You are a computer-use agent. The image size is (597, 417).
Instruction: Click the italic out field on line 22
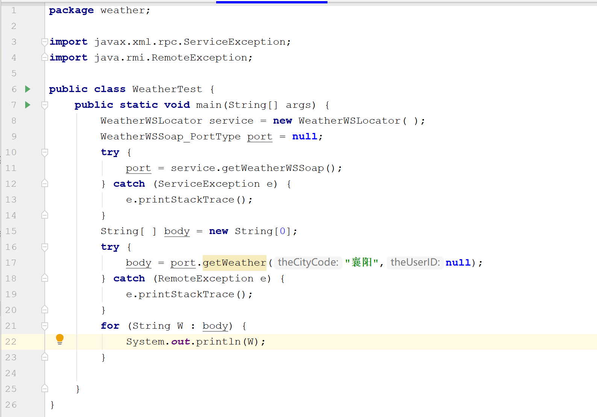180,341
